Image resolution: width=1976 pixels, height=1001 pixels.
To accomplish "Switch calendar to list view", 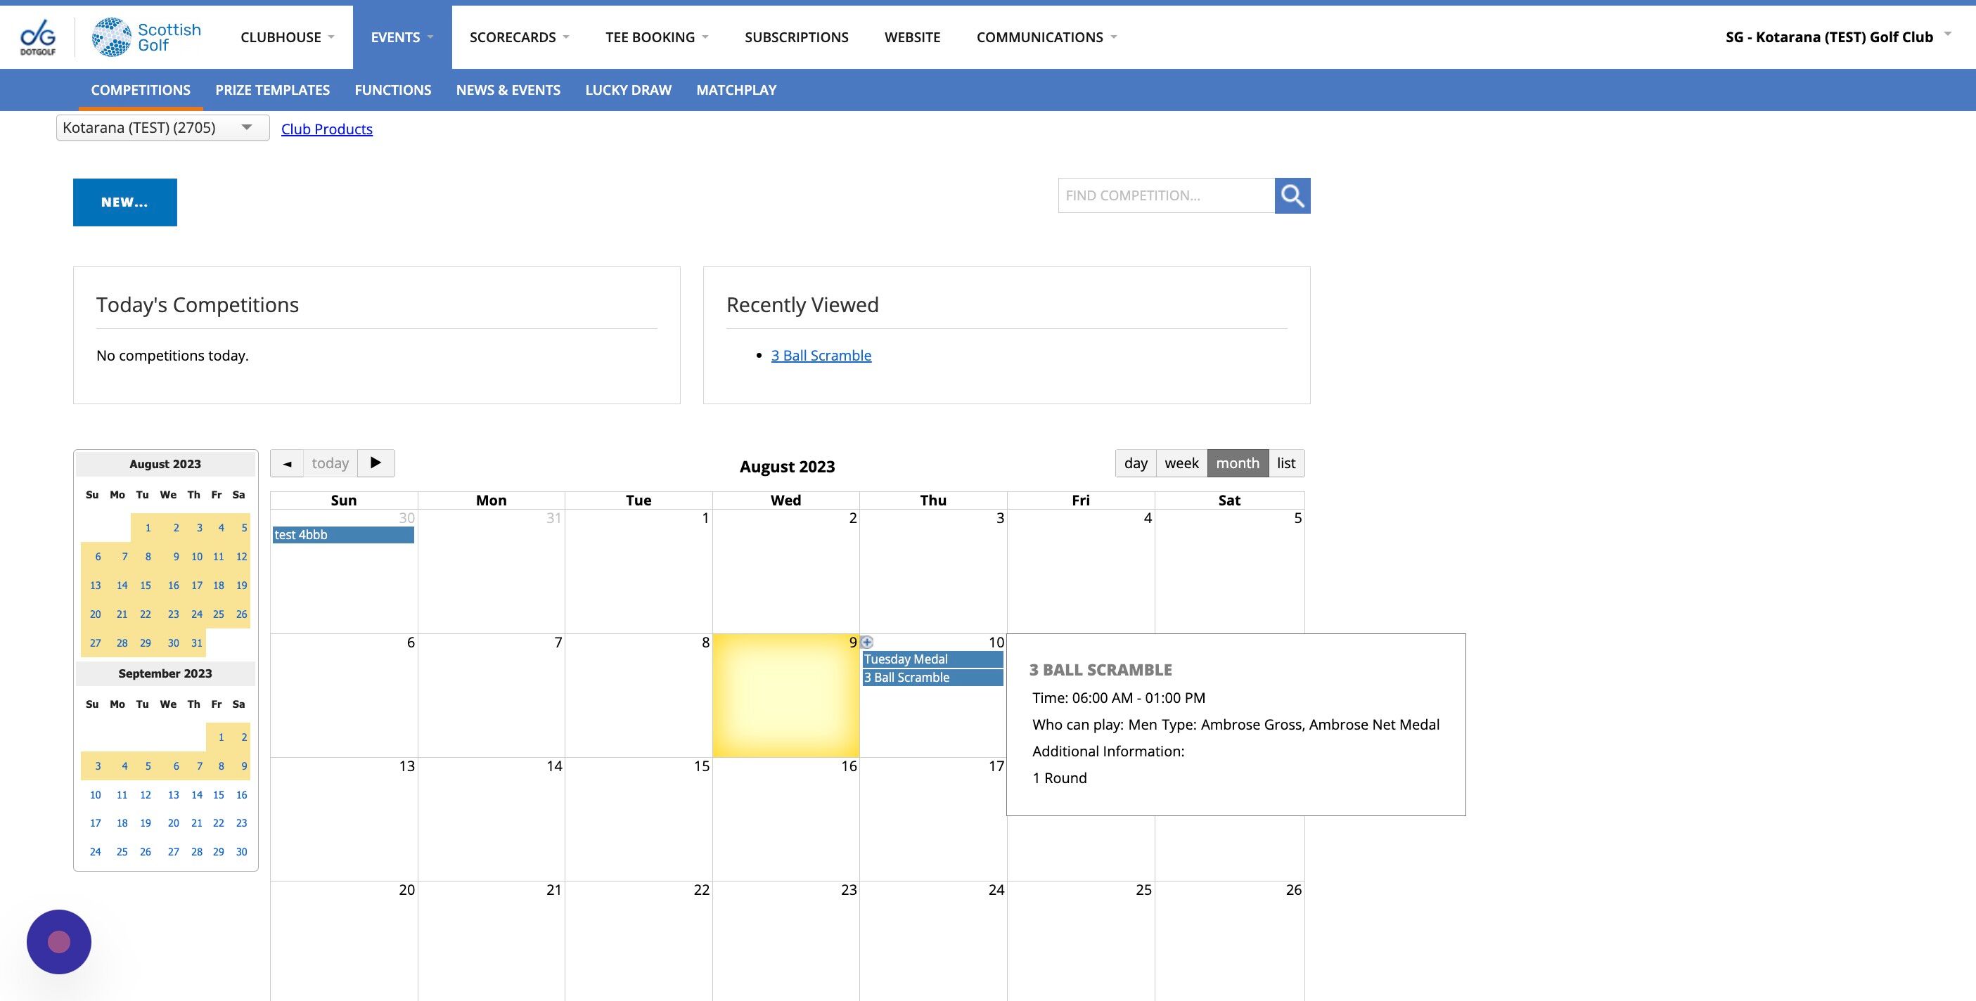I will click(x=1285, y=463).
